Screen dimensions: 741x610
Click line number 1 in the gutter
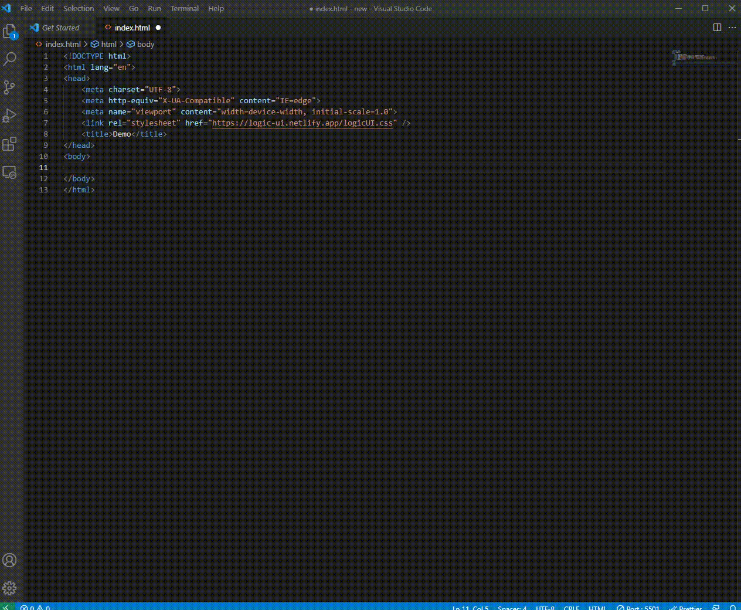click(46, 56)
